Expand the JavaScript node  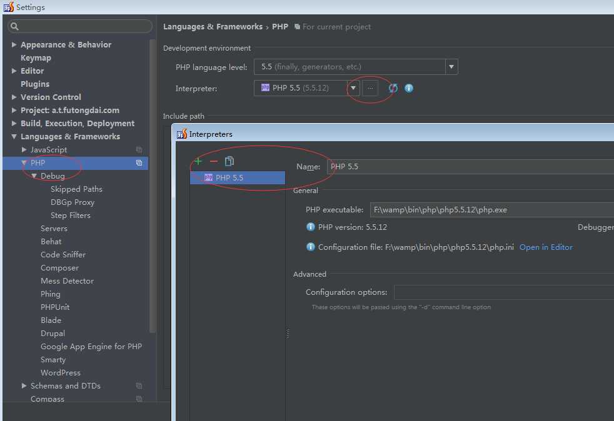tap(24, 149)
